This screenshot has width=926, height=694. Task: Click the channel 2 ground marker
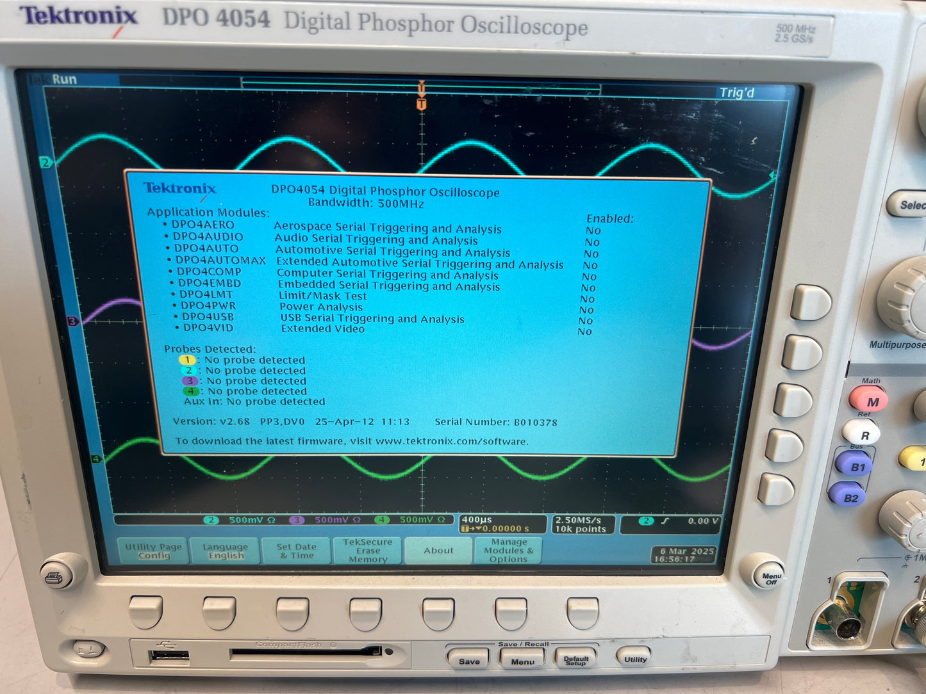[x=45, y=163]
